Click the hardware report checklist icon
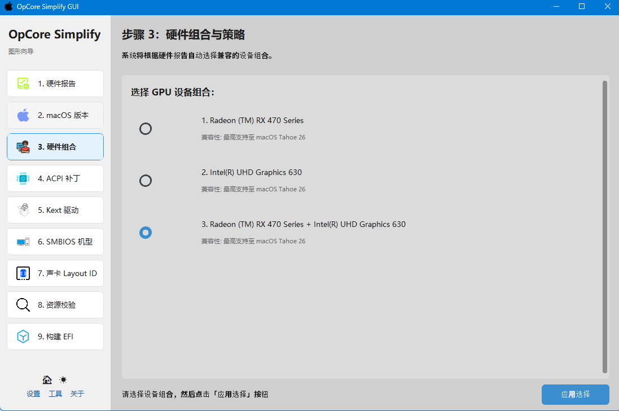 click(23, 84)
